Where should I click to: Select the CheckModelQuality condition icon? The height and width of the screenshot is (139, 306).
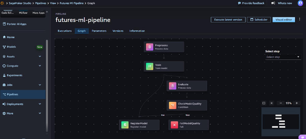click(x=173, y=105)
